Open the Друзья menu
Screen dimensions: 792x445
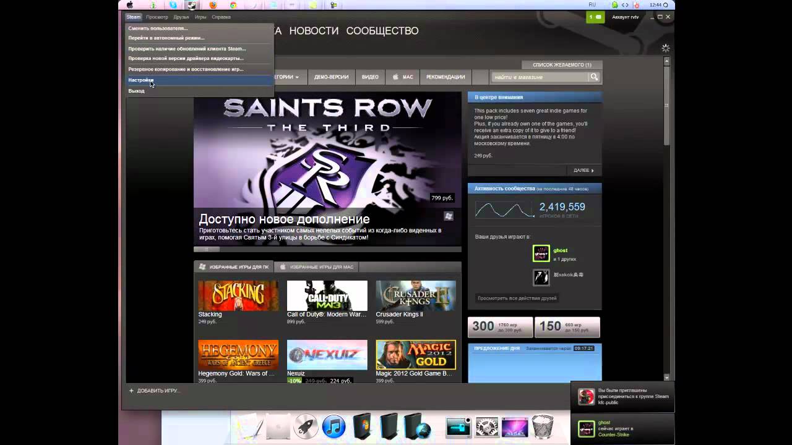(x=181, y=17)
